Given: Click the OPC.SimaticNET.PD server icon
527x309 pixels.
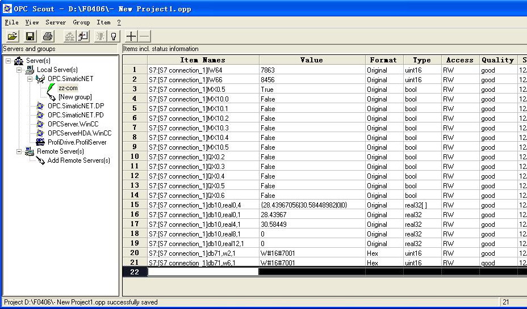Looking at the screenshot, I should click(x=40, y=115).
